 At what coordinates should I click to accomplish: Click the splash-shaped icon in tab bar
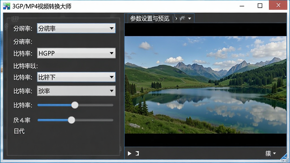coord(182,18)
